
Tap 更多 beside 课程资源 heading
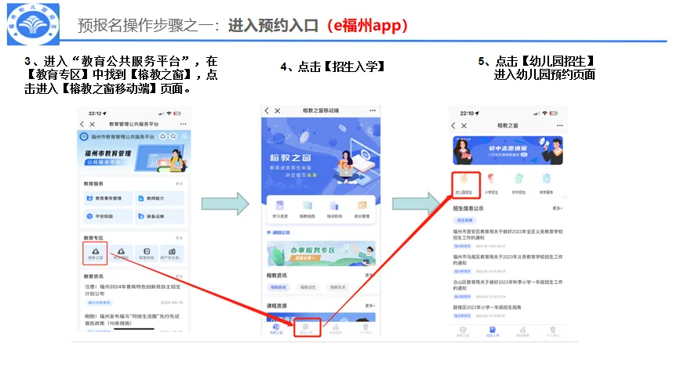(370, 306)
